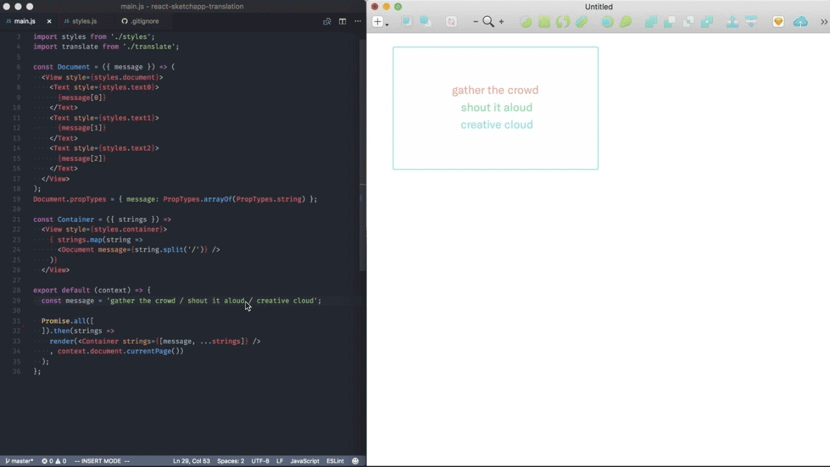Viewport: 830px width, 467px height.
Task: Click the Forward arrange icon
Action: click(x=732, y=22)
